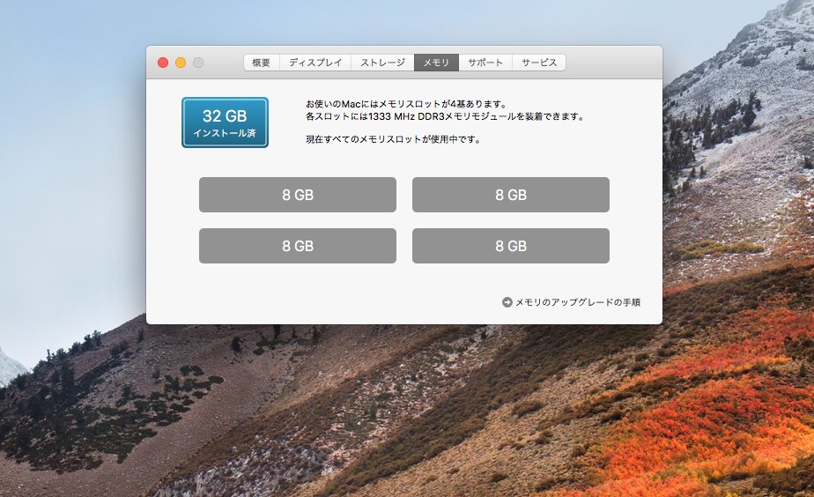Screen dimensions: 814x497
Task: Open the ディスプレイ tab
Action: pyautogui.click(x=315, y=63)
